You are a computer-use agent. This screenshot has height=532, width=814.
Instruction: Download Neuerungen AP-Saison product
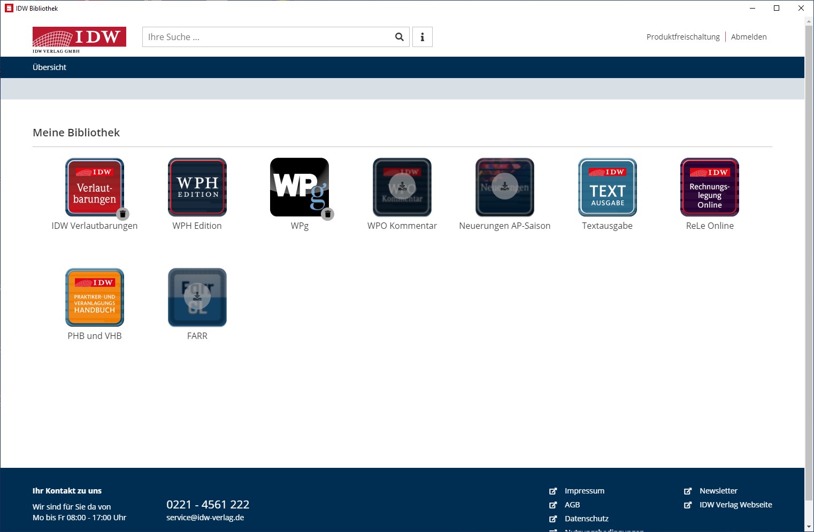coord(505,187)
